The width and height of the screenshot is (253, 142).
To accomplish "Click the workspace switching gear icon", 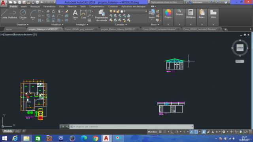I will (224, 132).
